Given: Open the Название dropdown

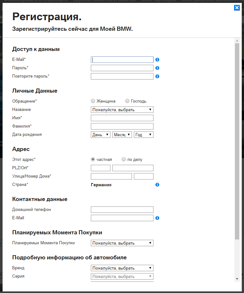Looking at the screenshot, I should tap(122, 110).
